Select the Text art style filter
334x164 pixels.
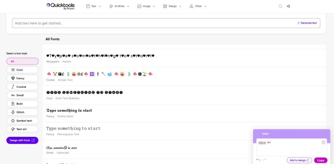(23, 129)
